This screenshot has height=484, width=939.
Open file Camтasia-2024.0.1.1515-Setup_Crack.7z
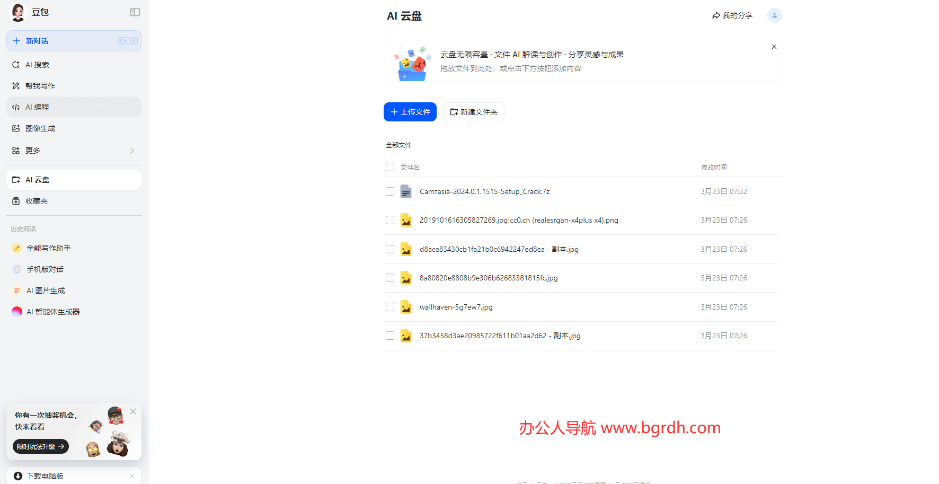(485, 191)
